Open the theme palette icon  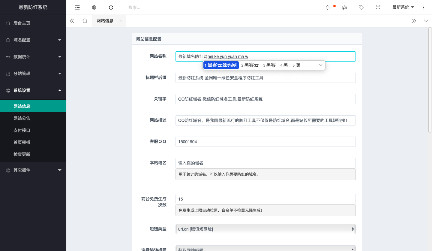[344, 8]
